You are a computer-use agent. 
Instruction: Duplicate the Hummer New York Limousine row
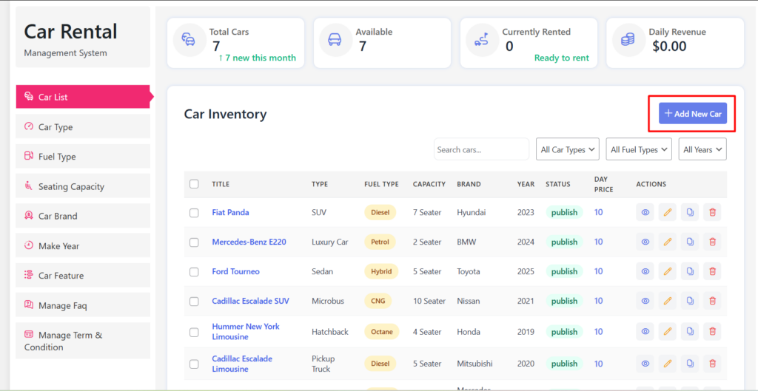(x=690, y=332)
